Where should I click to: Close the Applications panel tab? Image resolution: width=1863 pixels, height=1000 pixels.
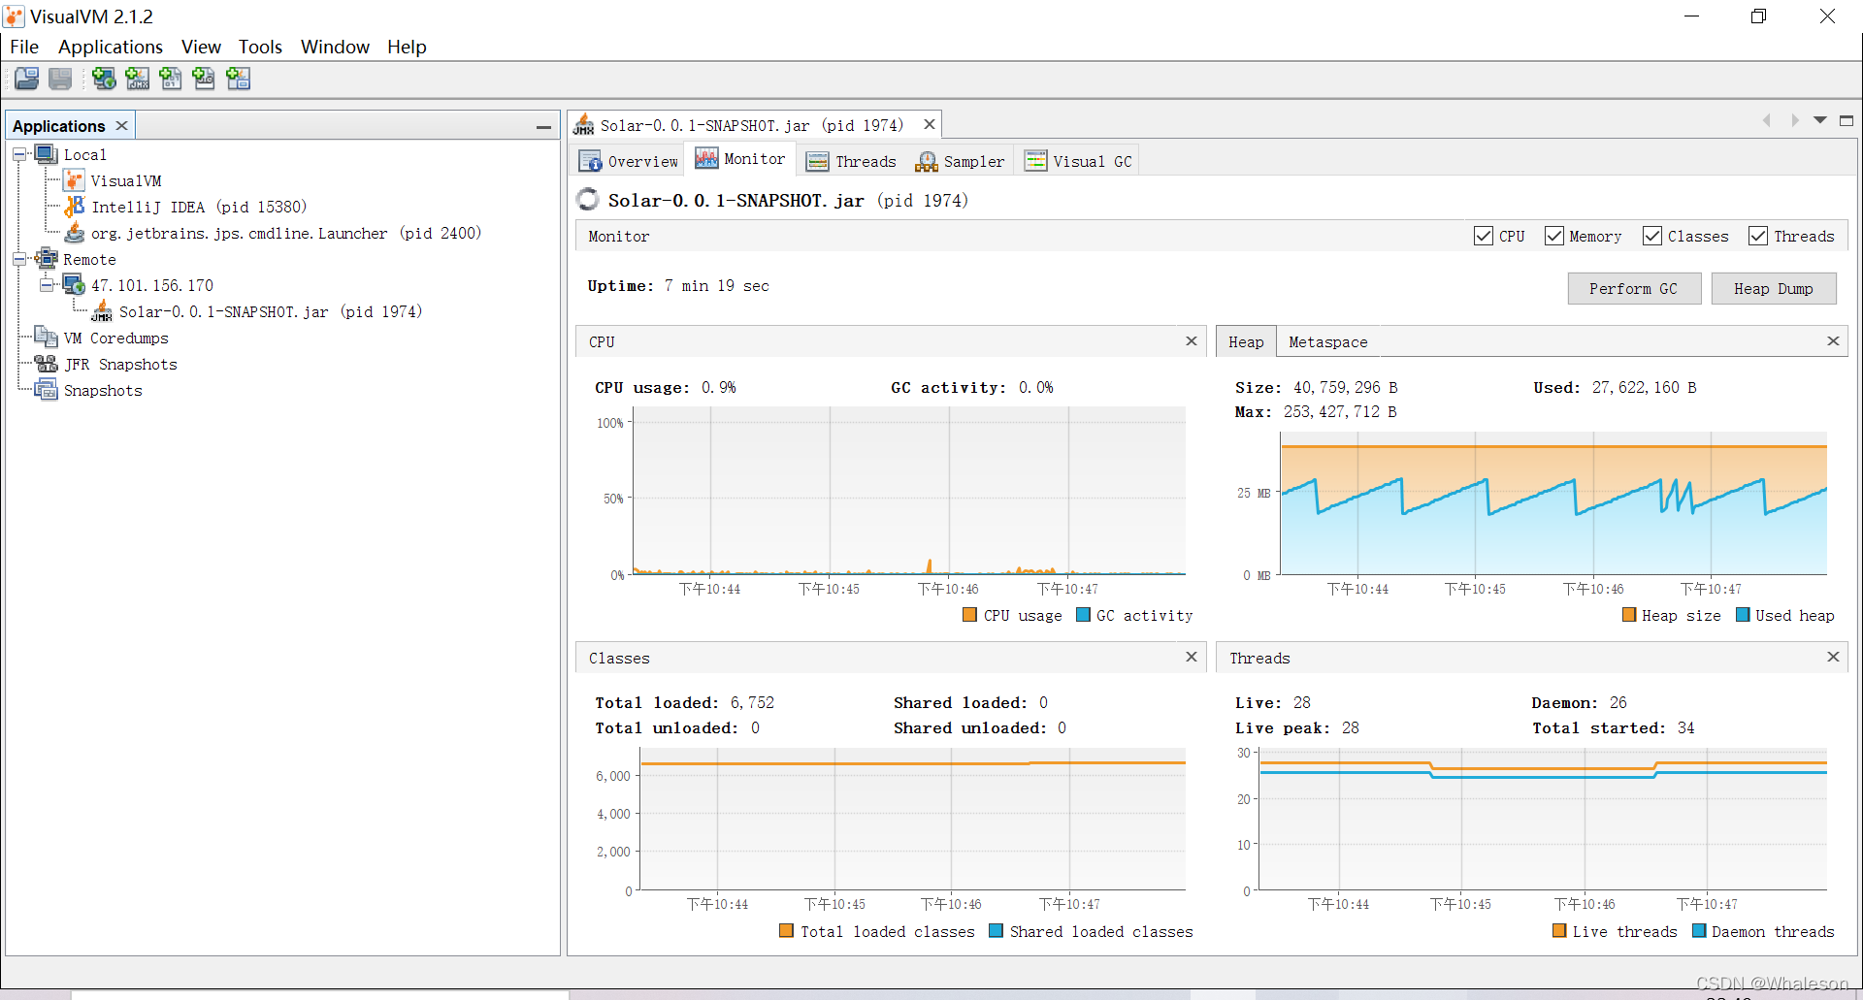pyautogui.click(x=122, y=126)
